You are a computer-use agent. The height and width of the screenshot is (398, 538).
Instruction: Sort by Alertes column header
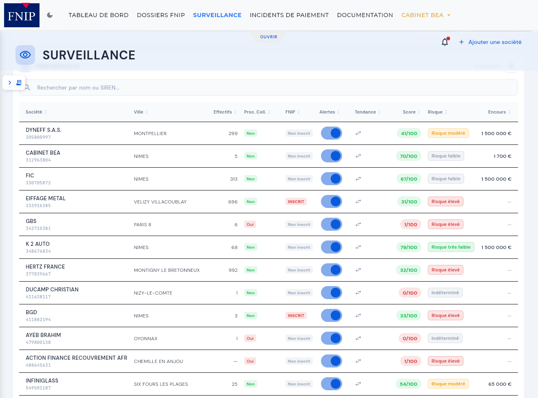329,112
